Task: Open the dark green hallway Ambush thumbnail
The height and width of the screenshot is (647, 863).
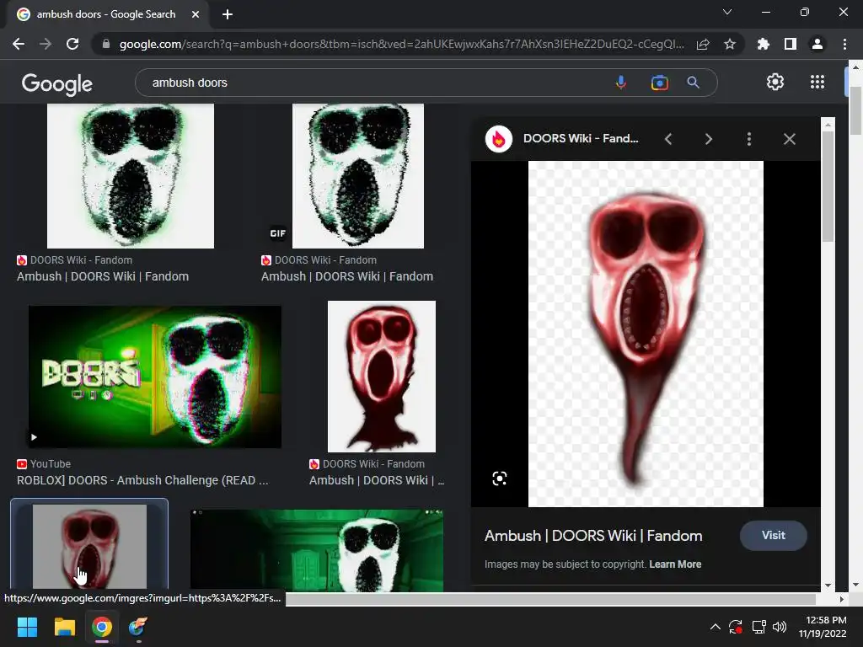Action: pos(317,550)
